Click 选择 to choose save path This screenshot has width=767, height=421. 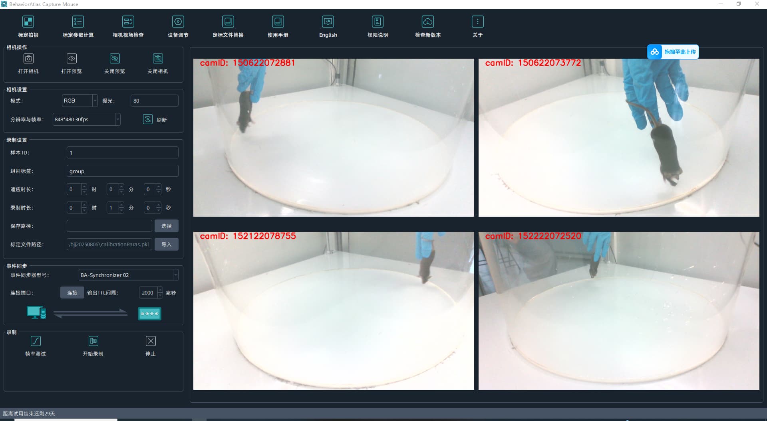pos(166,226)
